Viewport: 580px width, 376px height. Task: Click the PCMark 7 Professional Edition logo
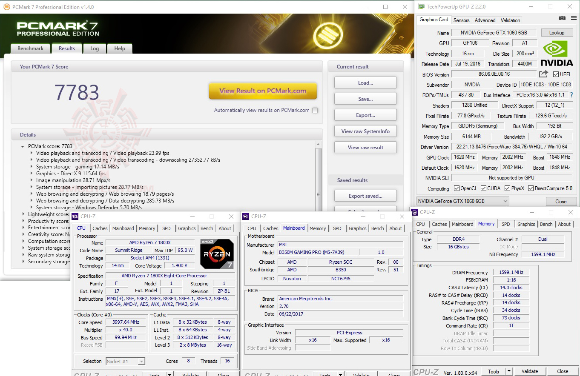(x=58, y=28)
